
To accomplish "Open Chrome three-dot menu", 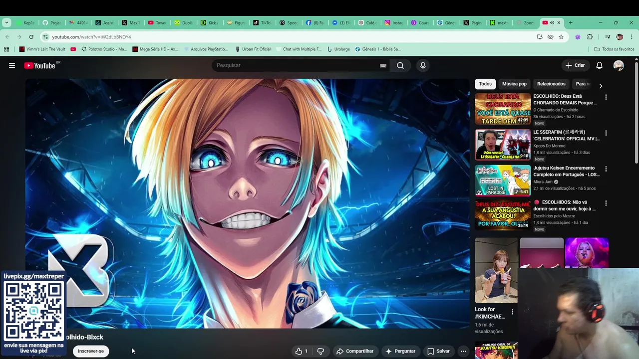I will pos(632,37).
